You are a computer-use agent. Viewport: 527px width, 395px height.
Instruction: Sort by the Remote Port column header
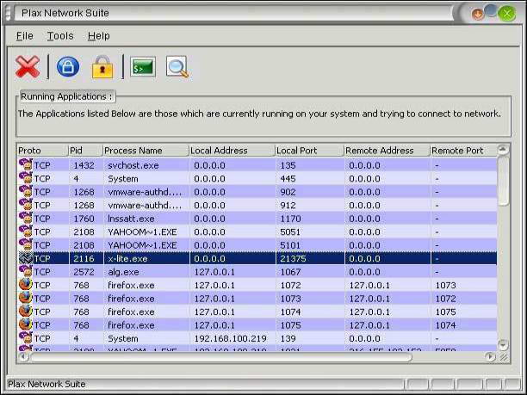point(464,151)
